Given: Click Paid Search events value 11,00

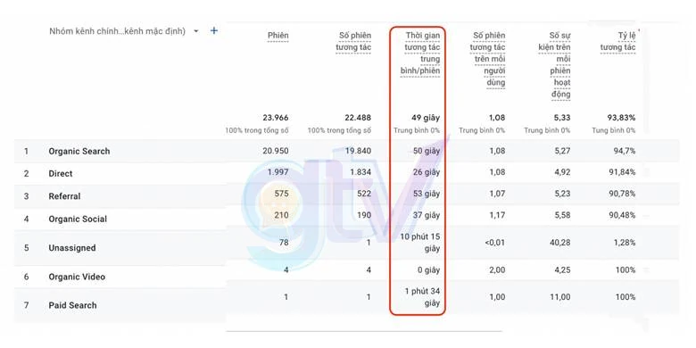Looking at the screenshot, I should (x=560, y=297).
